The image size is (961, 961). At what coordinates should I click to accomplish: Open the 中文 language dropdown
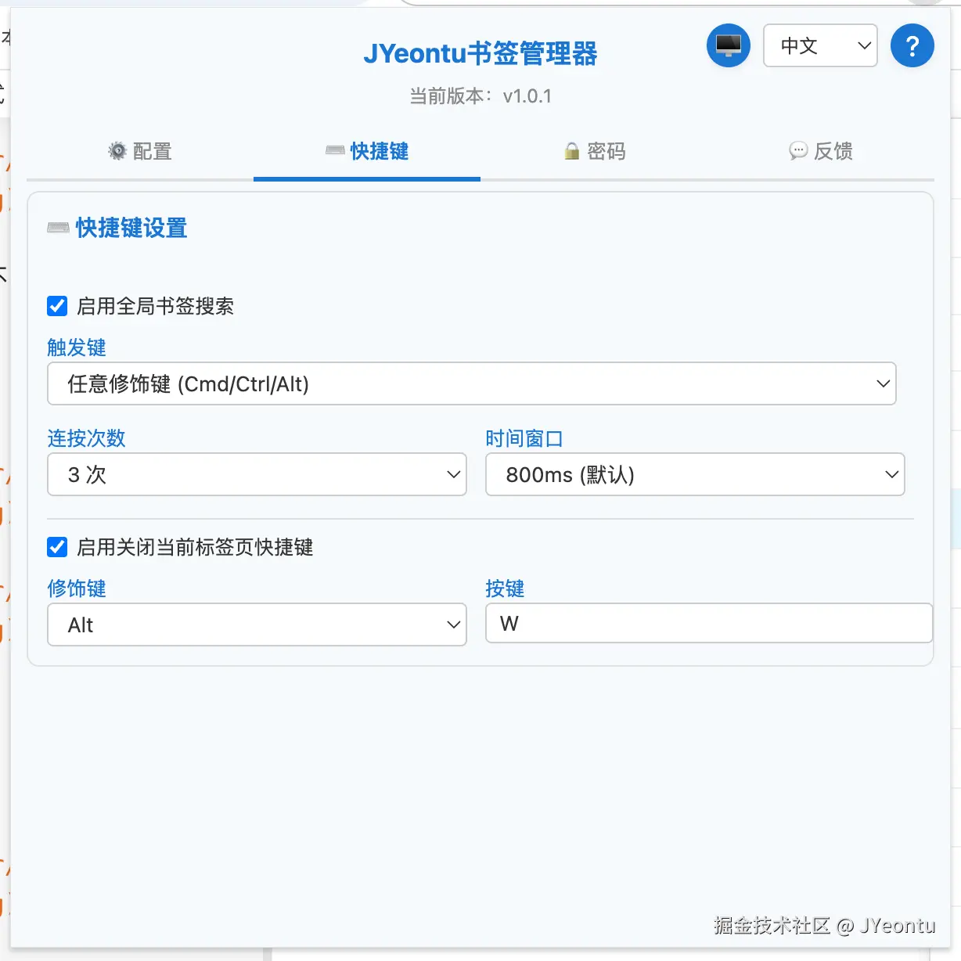820,45
